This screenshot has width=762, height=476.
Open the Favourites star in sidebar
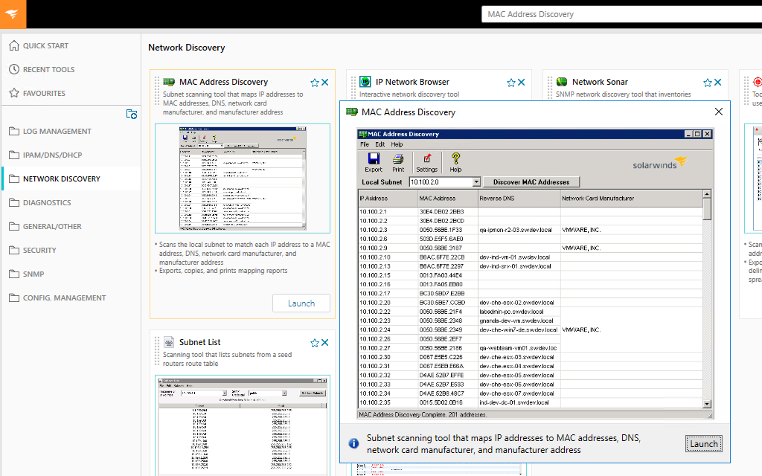click(x=44, y=93)
